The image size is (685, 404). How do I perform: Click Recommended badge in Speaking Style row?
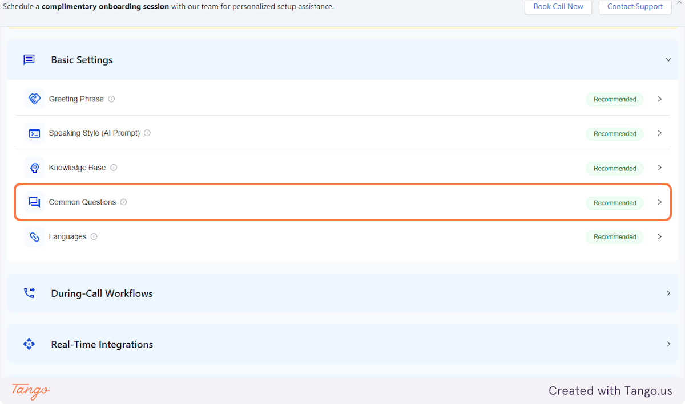(x=615, y=134)
